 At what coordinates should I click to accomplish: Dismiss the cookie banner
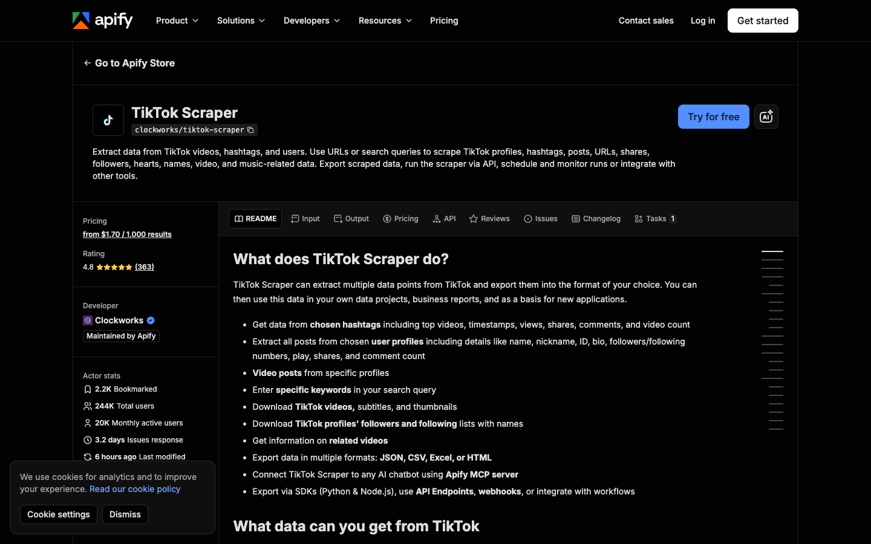coord(125,514)
